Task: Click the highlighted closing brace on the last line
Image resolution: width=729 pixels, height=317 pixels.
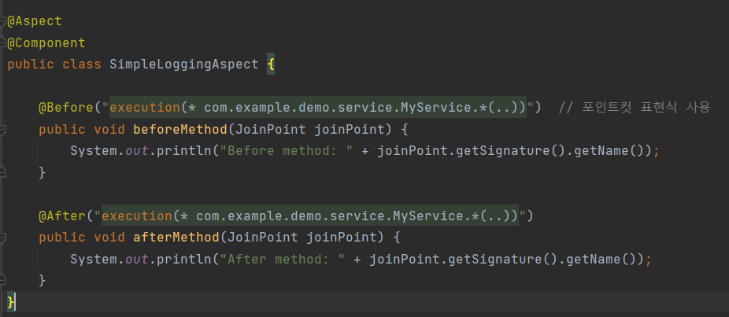Action: [x=11, y=302]
